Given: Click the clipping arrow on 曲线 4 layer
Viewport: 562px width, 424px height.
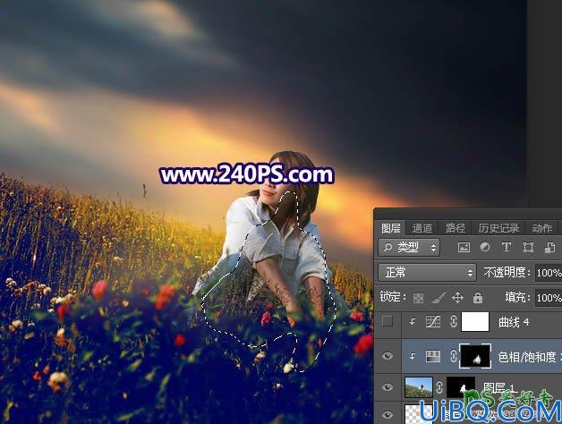Looking at the screenshot, I should click(x=413, y=321).
